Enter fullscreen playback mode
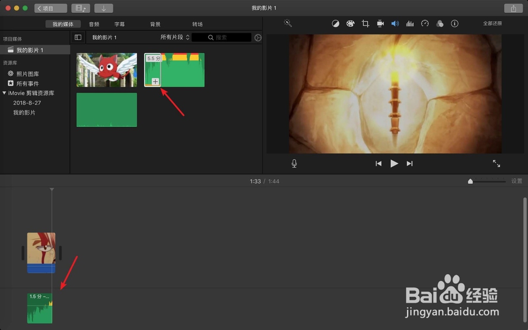 (x=496, y=163)
